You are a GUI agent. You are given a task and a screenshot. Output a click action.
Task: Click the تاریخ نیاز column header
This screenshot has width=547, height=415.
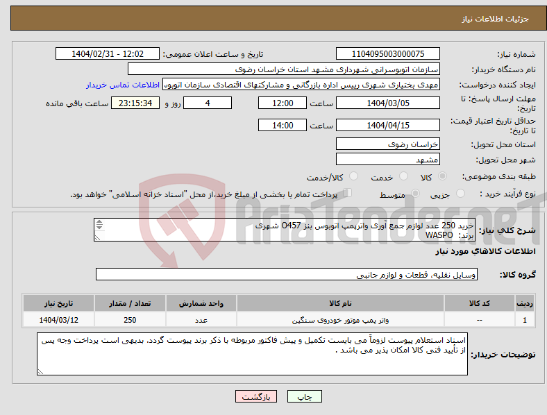tap(58, 303)
